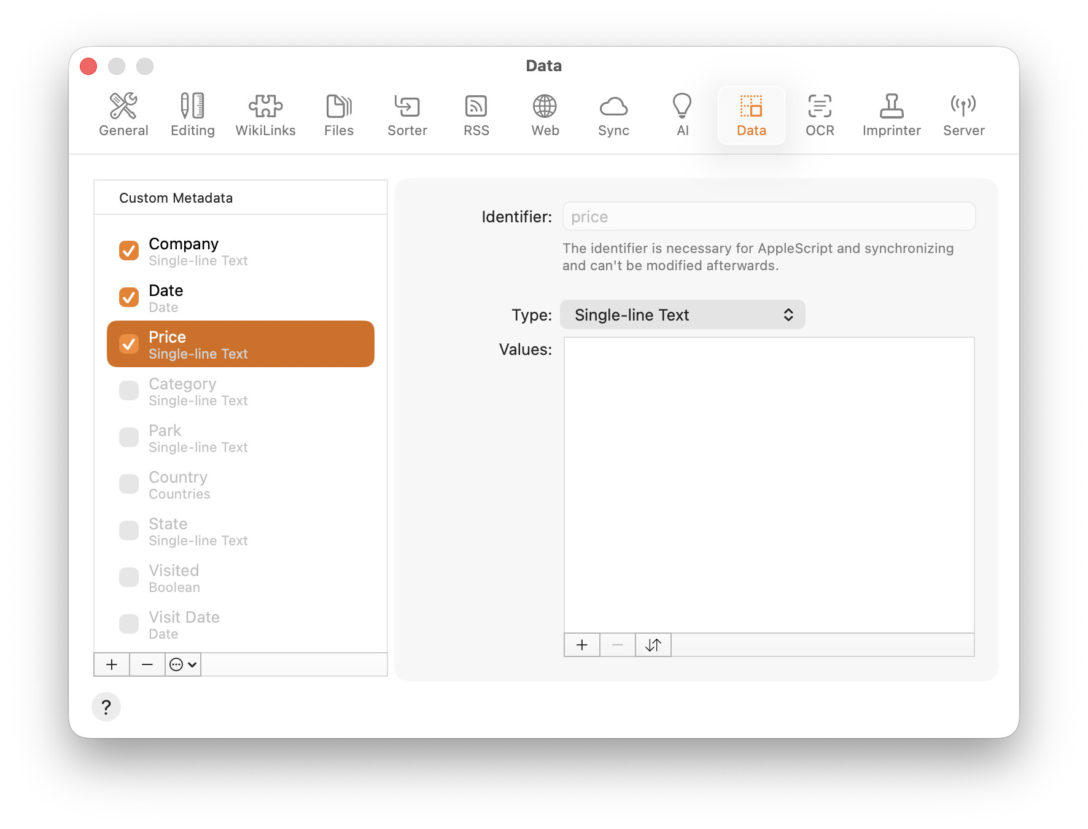Switch to the Editing tab

tap(193, 115)
